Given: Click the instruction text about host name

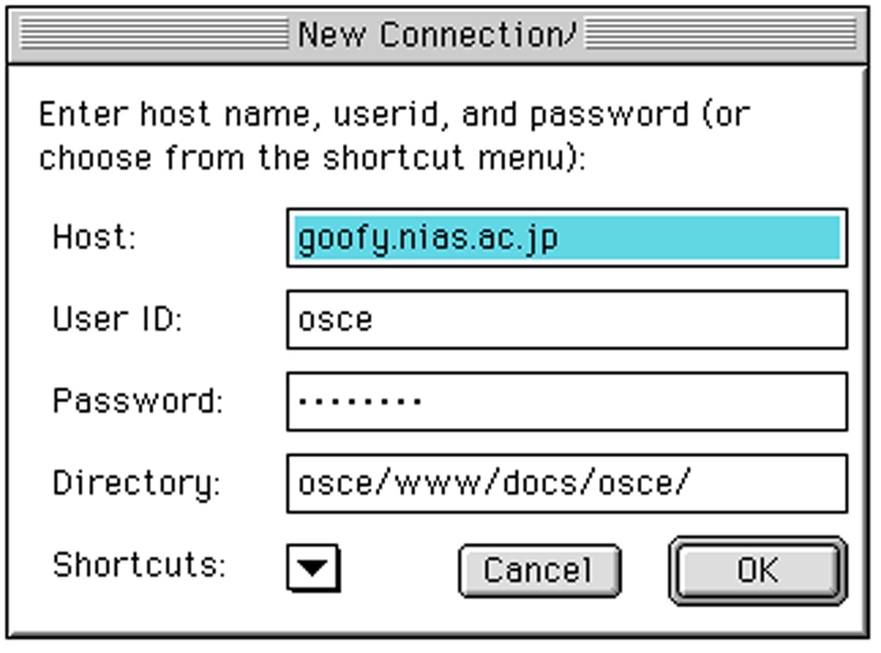Looking at the screenshot, I should coord(394,136).
